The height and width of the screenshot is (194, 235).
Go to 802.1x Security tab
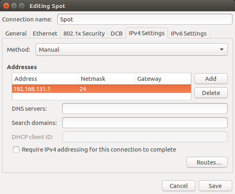pyautogui.click(x=84, y=33)
